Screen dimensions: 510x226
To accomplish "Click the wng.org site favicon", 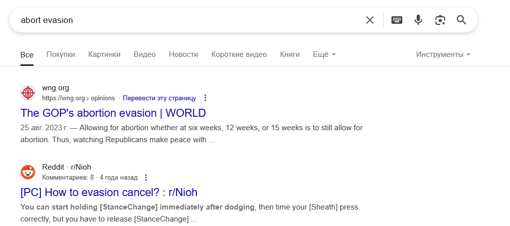I will (x=28, y=93).
